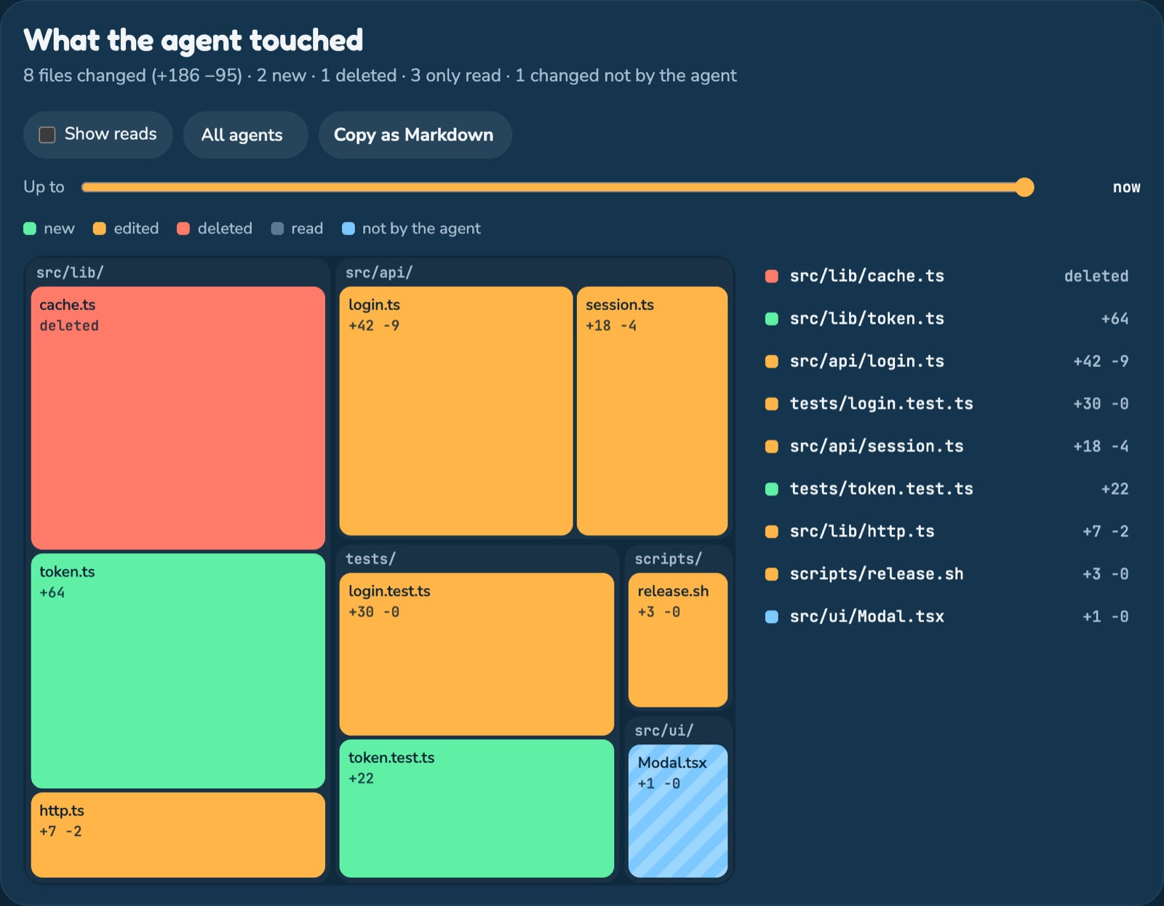The image size is (1164, 906).
Task: Click the red dot beside src/lib/cache.ts
Action: click(x=772, y=277)
